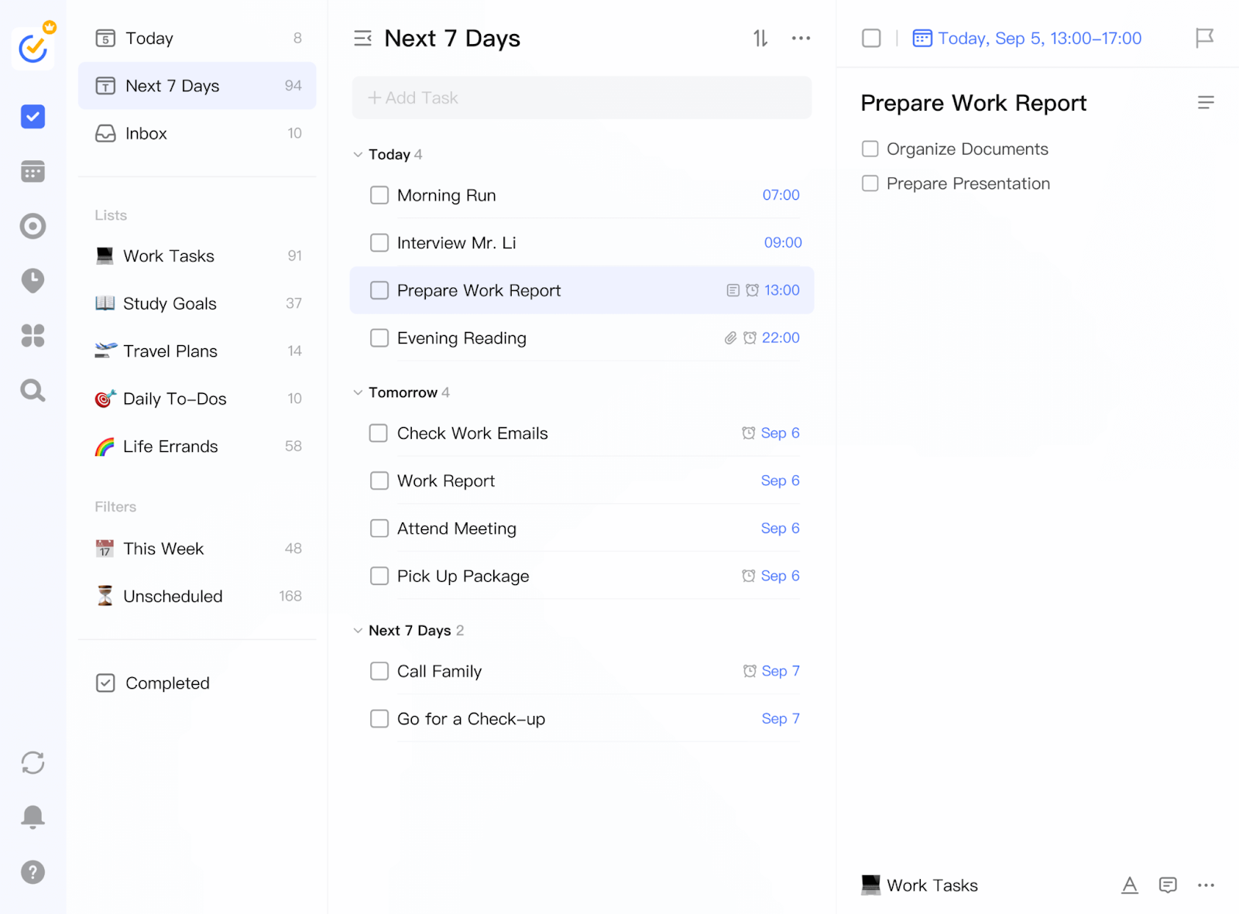Open the Completed tasks view

coord(167,683)
